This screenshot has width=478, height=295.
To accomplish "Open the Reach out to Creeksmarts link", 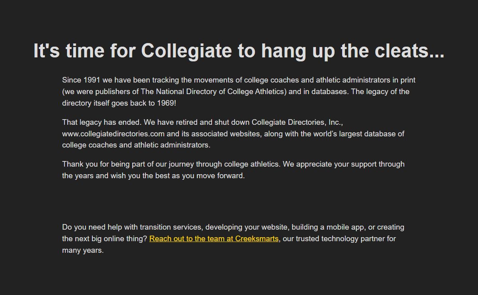I will tap(214, 239).
